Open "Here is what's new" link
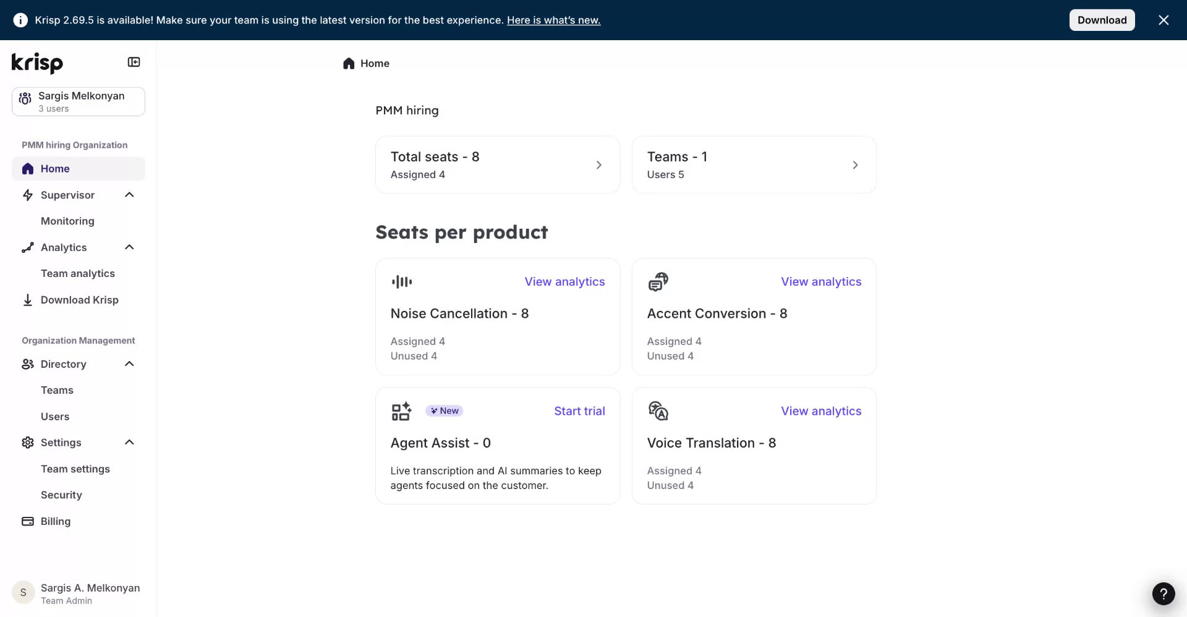1187x617 pixels. click(553, 20)
